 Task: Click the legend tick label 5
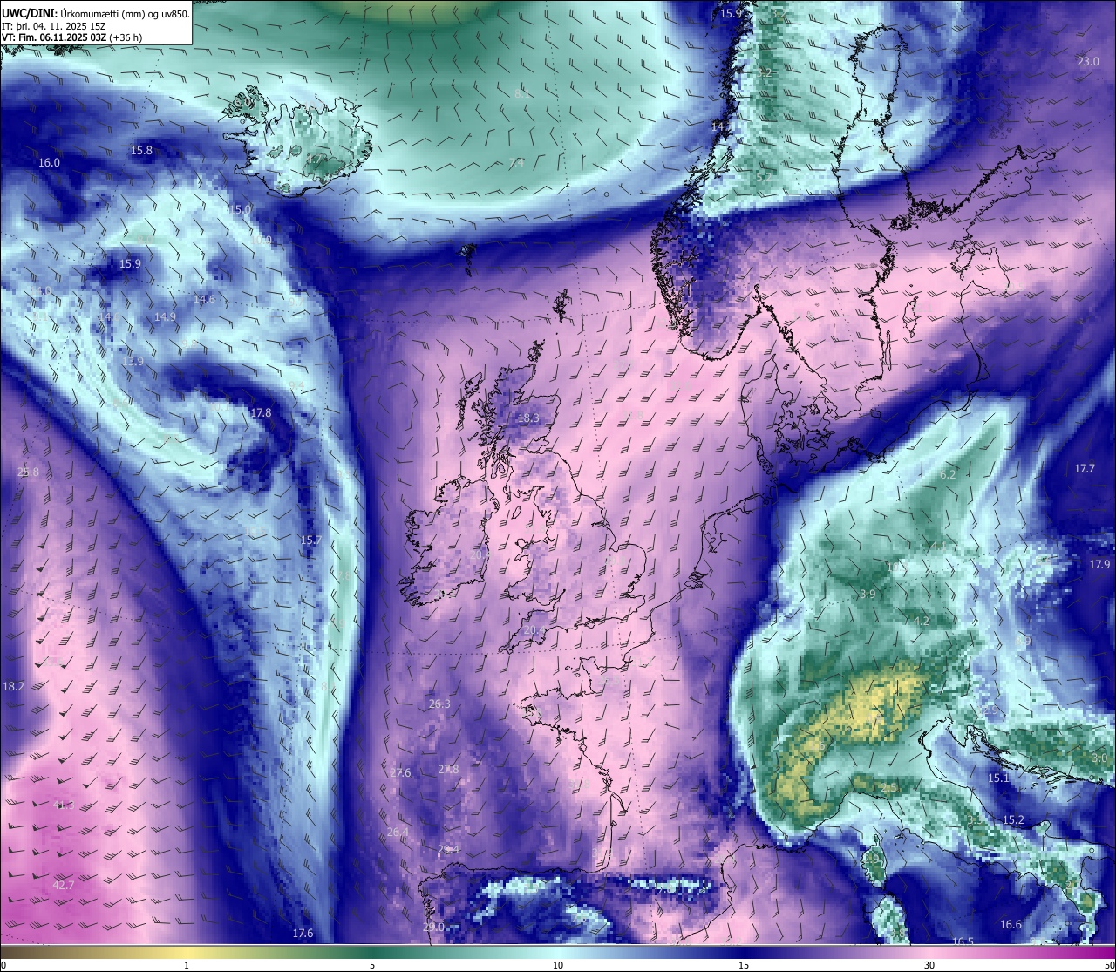(372, 965)
